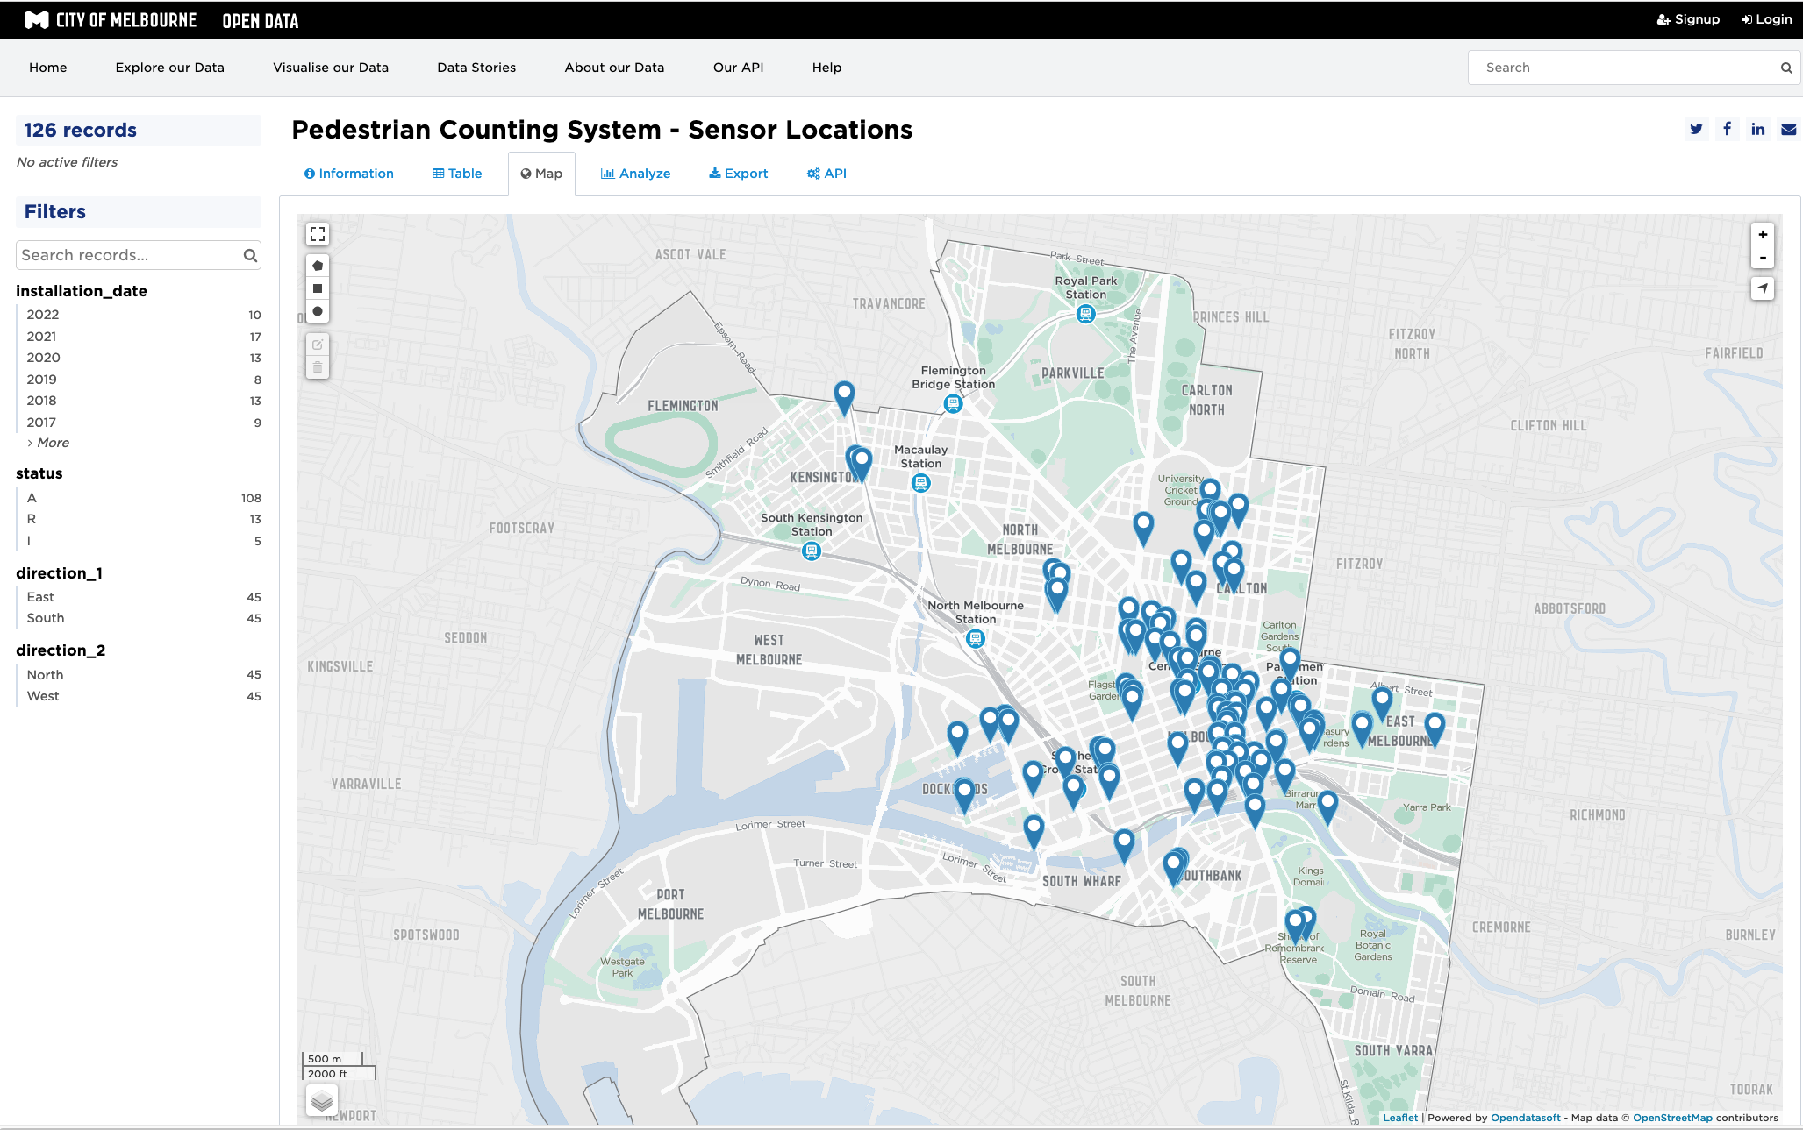Viewport: 1803px width, 1130px height.
Task: Select the circle draw tool
Action: [318, 310]
